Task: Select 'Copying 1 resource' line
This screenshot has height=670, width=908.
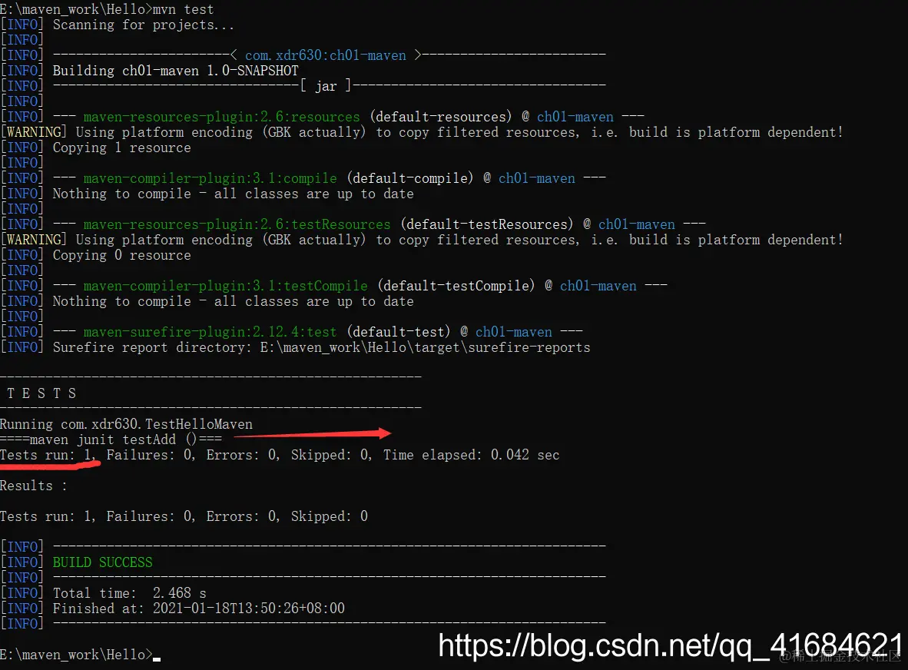Action: tap(121, 148)
